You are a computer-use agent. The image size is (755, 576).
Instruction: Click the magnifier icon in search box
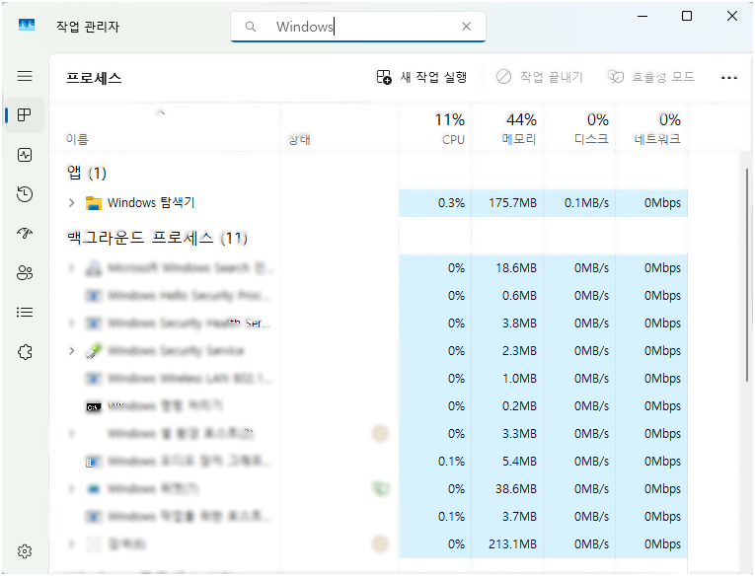251,27
